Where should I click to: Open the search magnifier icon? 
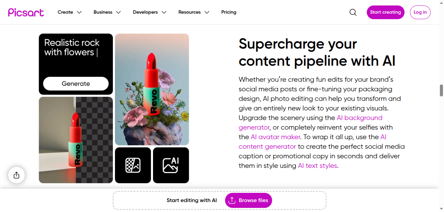(353, 12)
